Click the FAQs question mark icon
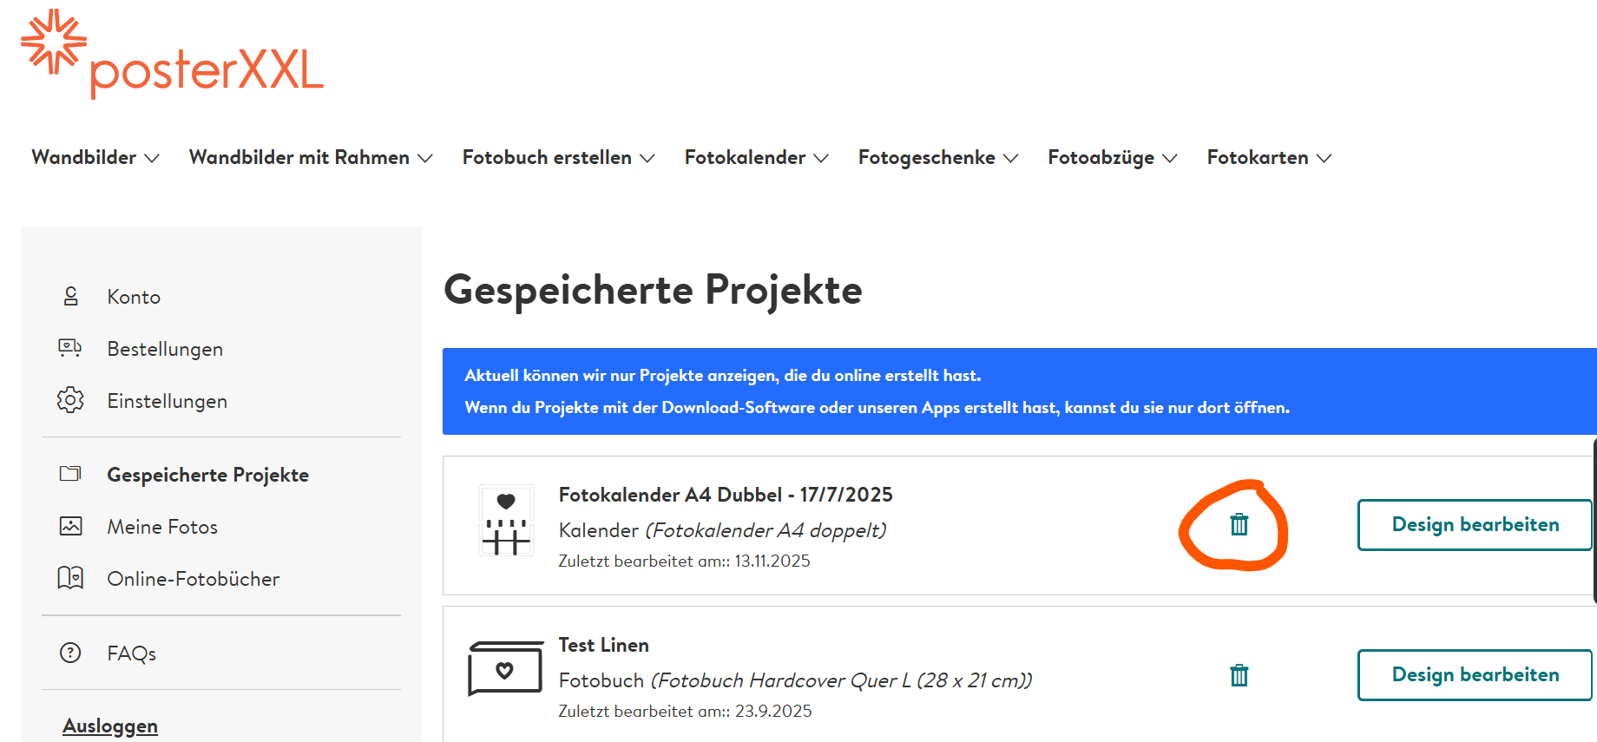Screen dimensions: 1597x742 [x=70, y=653]
